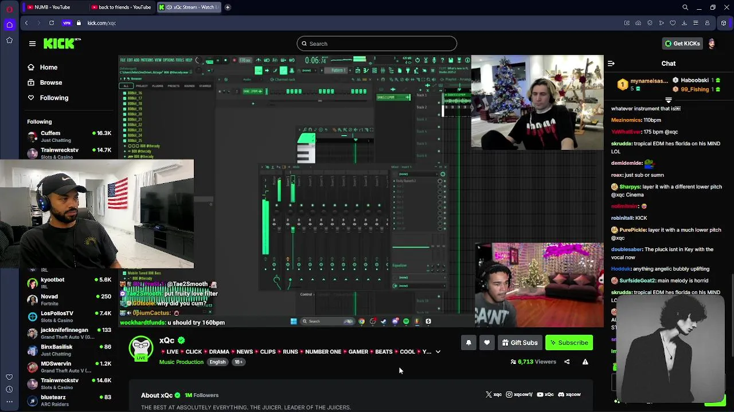The height and width of the screenshot is (412, 734).
Task: Click the Chat header title
Action: [x=669, y=64]
